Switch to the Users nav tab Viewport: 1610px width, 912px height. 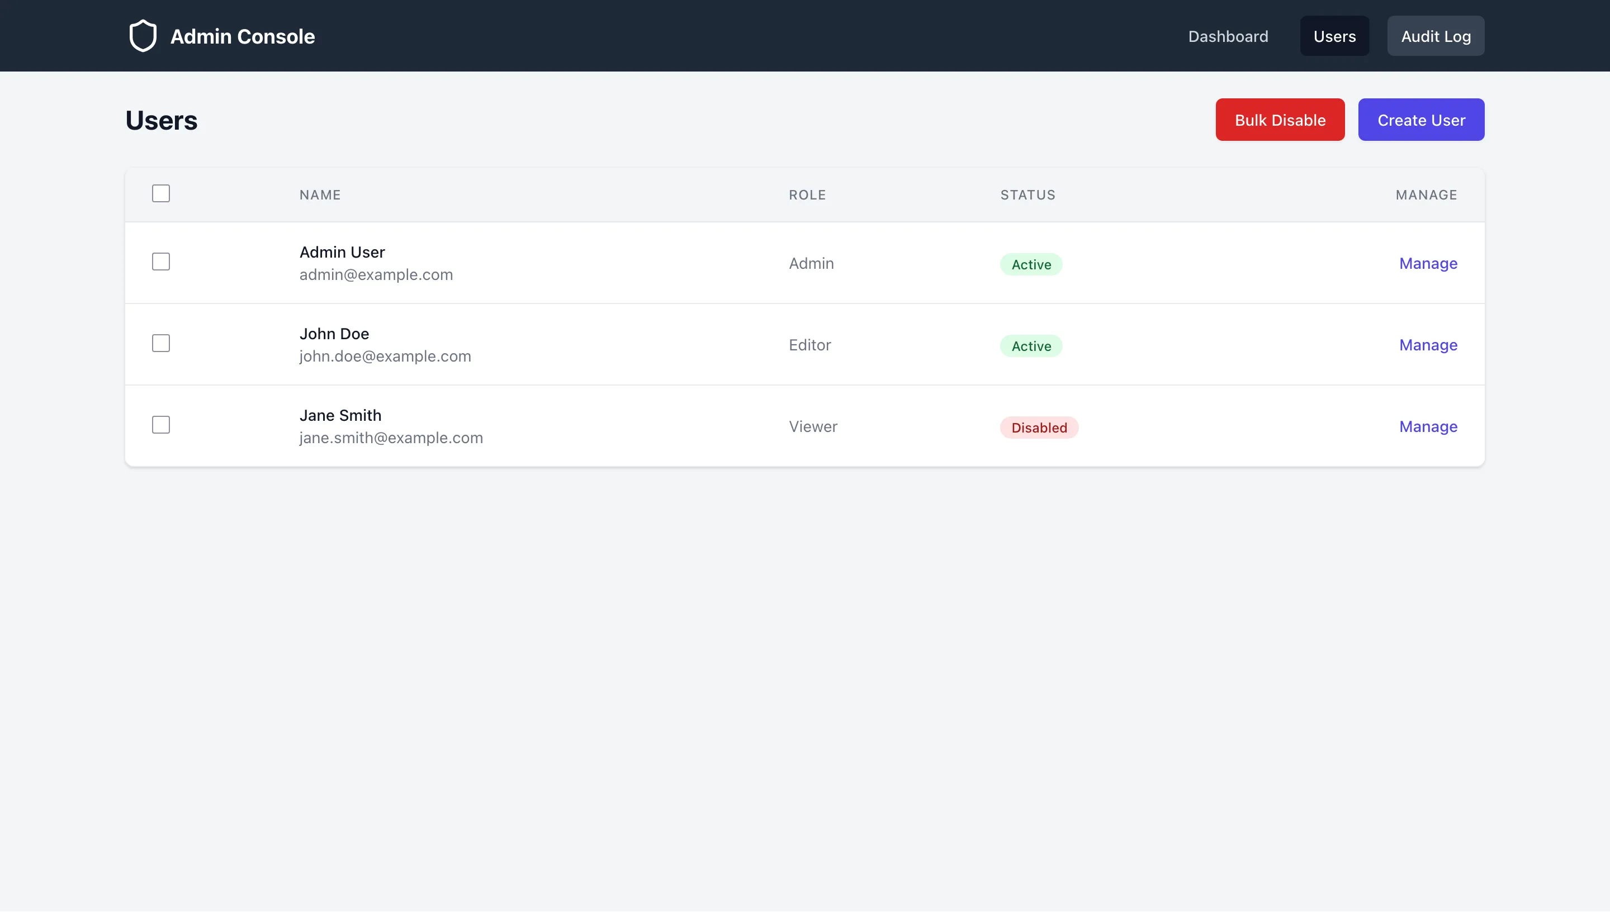click(1334, 36)
